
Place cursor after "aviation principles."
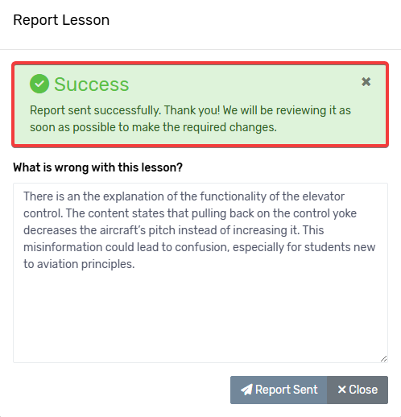click(135, 264)
